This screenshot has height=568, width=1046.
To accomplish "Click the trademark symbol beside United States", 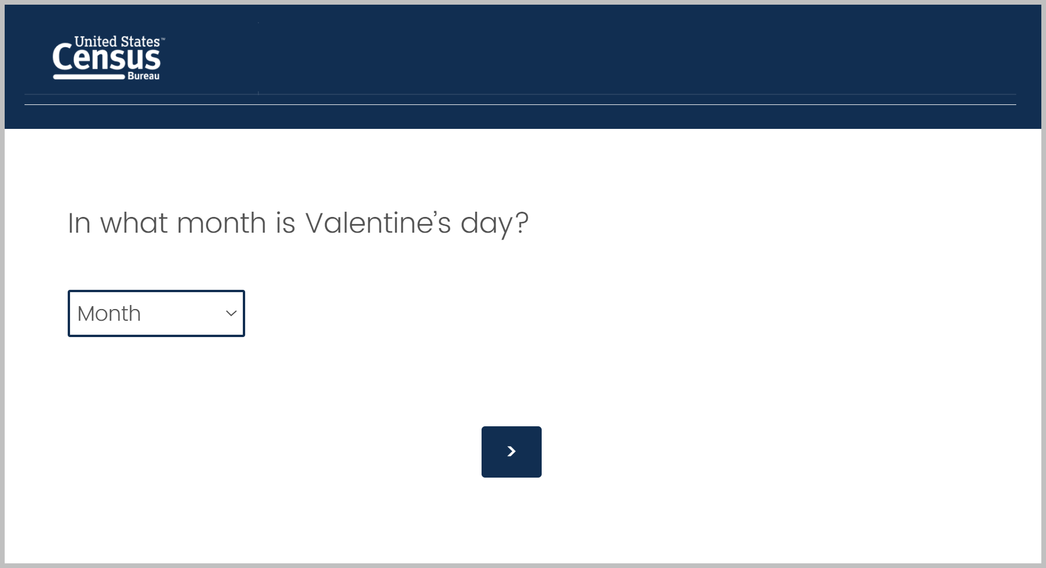I will (163, 40).
